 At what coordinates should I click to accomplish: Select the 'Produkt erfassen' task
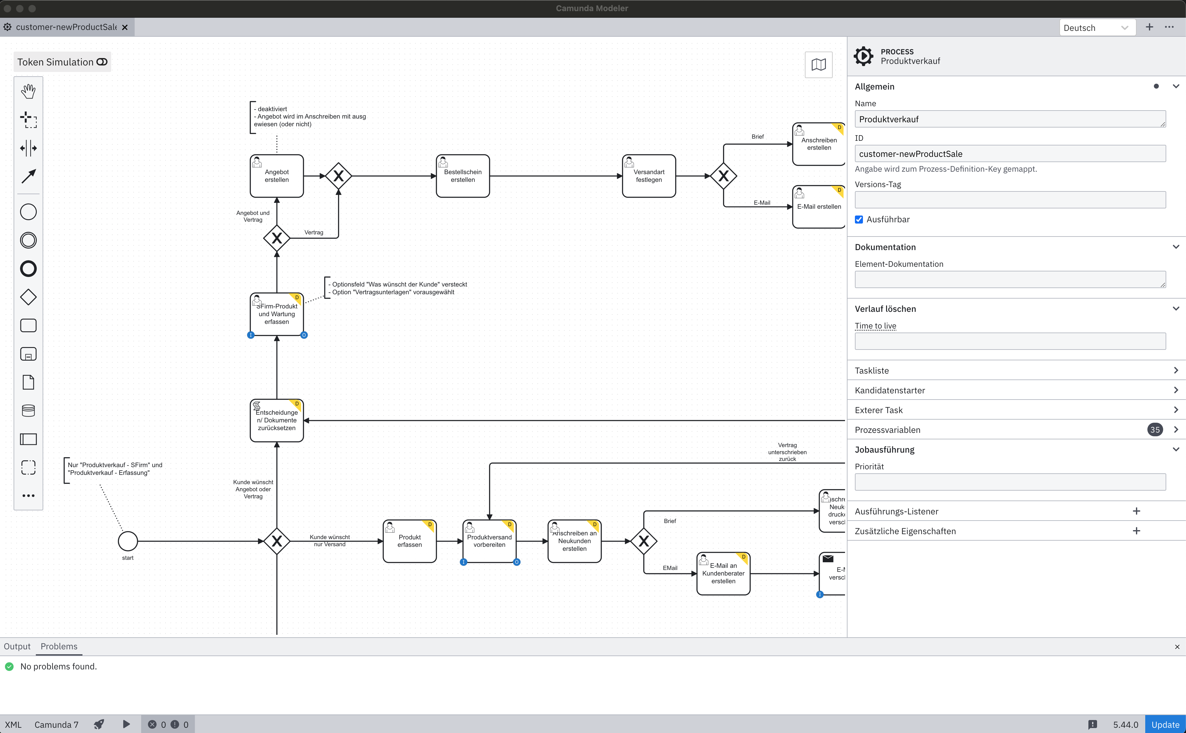pyautogui.click(x=410, y=541)
